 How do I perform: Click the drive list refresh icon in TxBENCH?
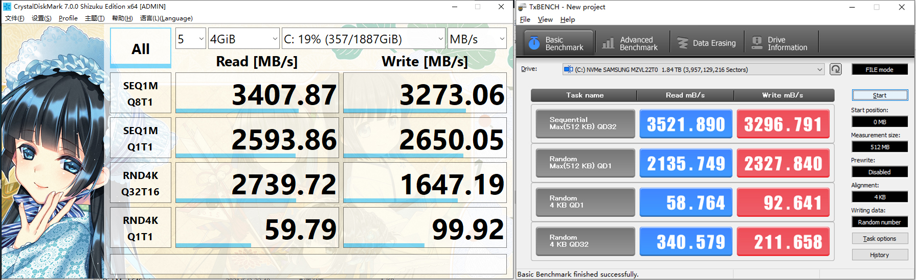pyautogui.click(x=836, y=69)
